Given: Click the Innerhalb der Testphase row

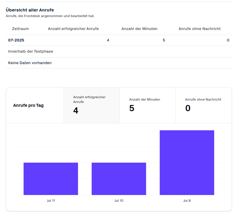Looking at the screenshot, I should point(119,51).
